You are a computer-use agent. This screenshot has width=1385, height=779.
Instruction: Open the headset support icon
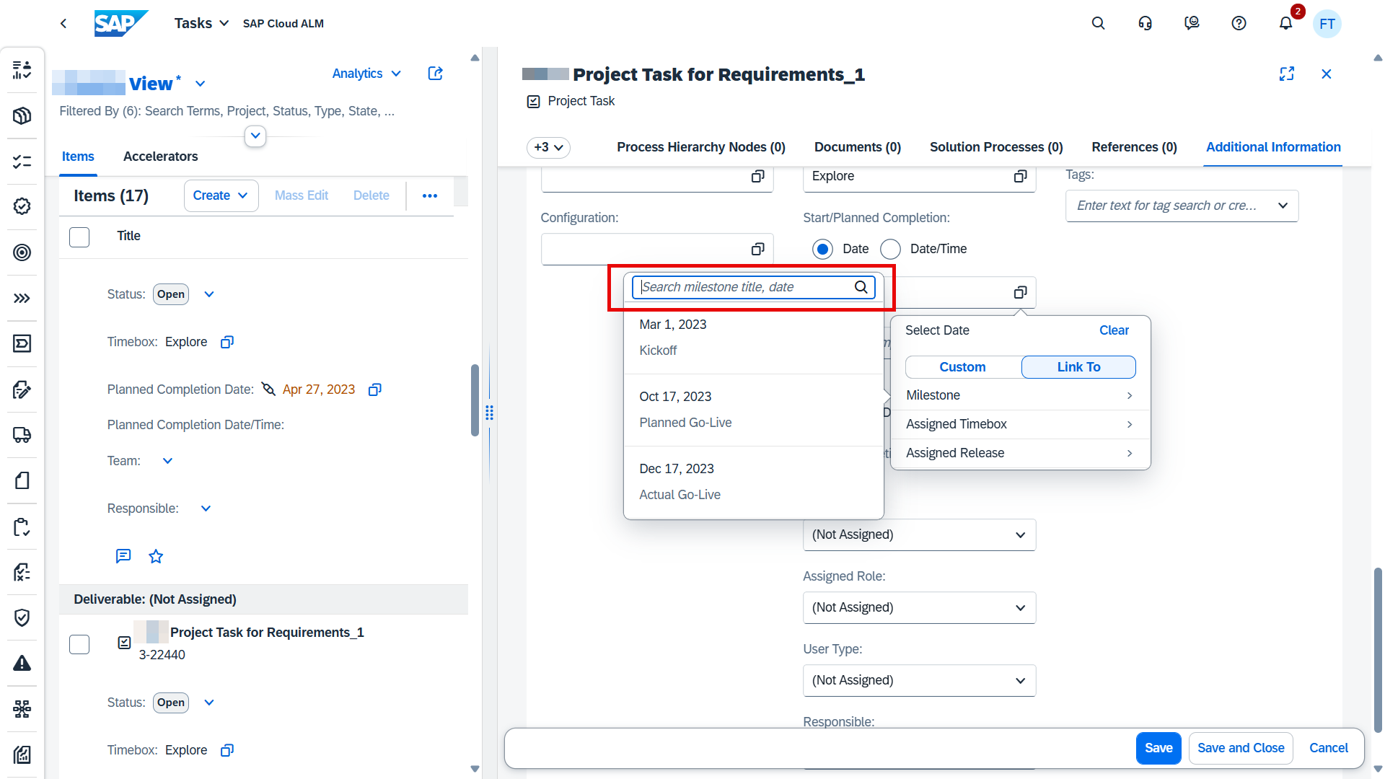[1145, 24]
